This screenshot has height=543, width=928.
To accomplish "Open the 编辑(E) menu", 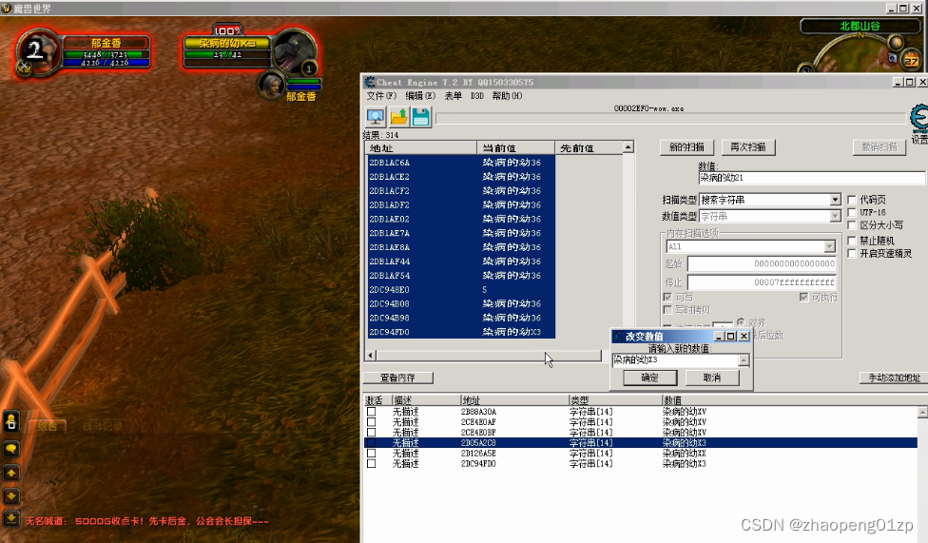I will click(x=420, y=96).
